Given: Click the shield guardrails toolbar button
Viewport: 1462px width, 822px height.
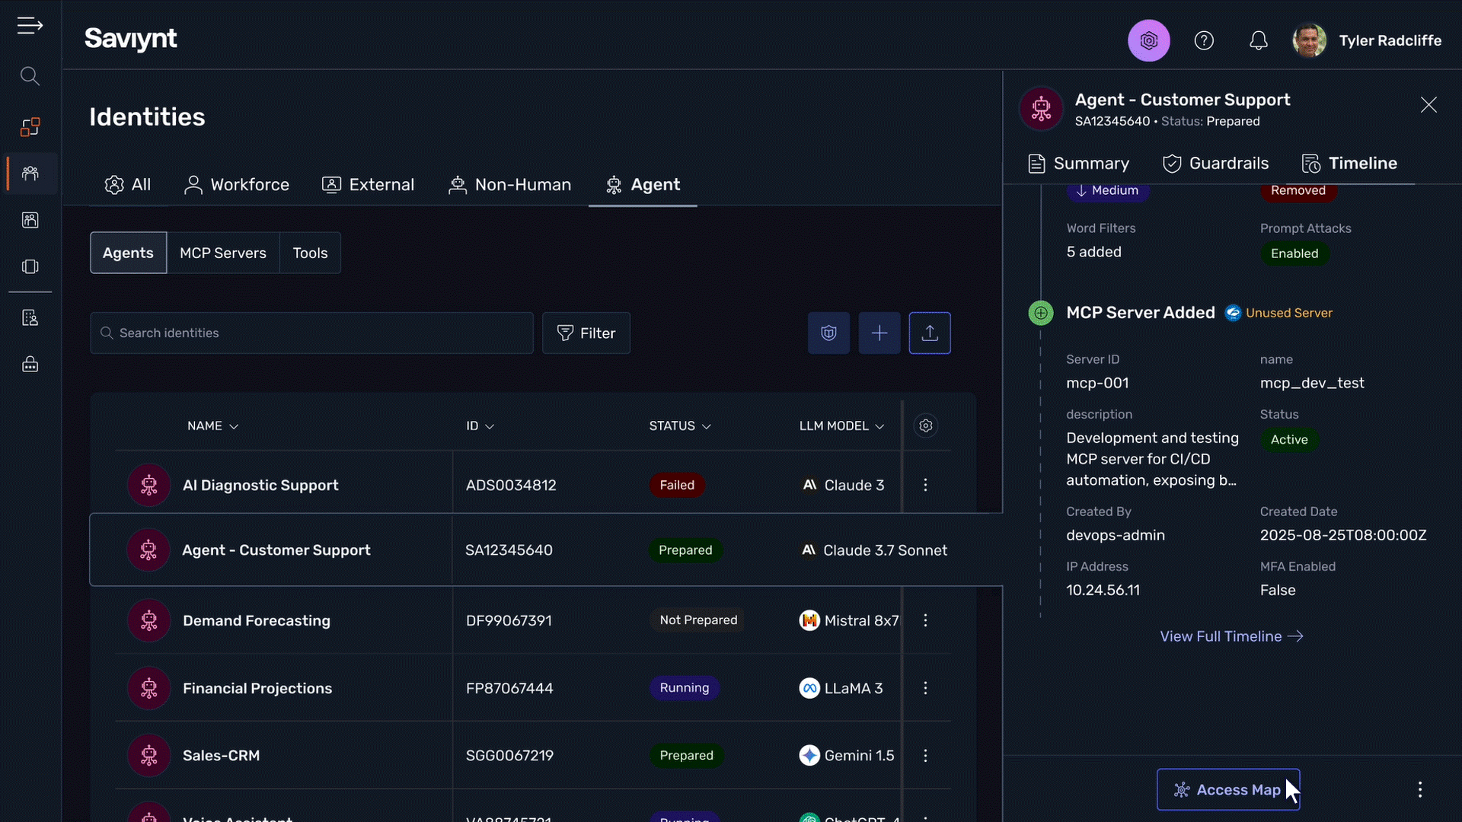Looking at the screenshot, I should (828, 333).
